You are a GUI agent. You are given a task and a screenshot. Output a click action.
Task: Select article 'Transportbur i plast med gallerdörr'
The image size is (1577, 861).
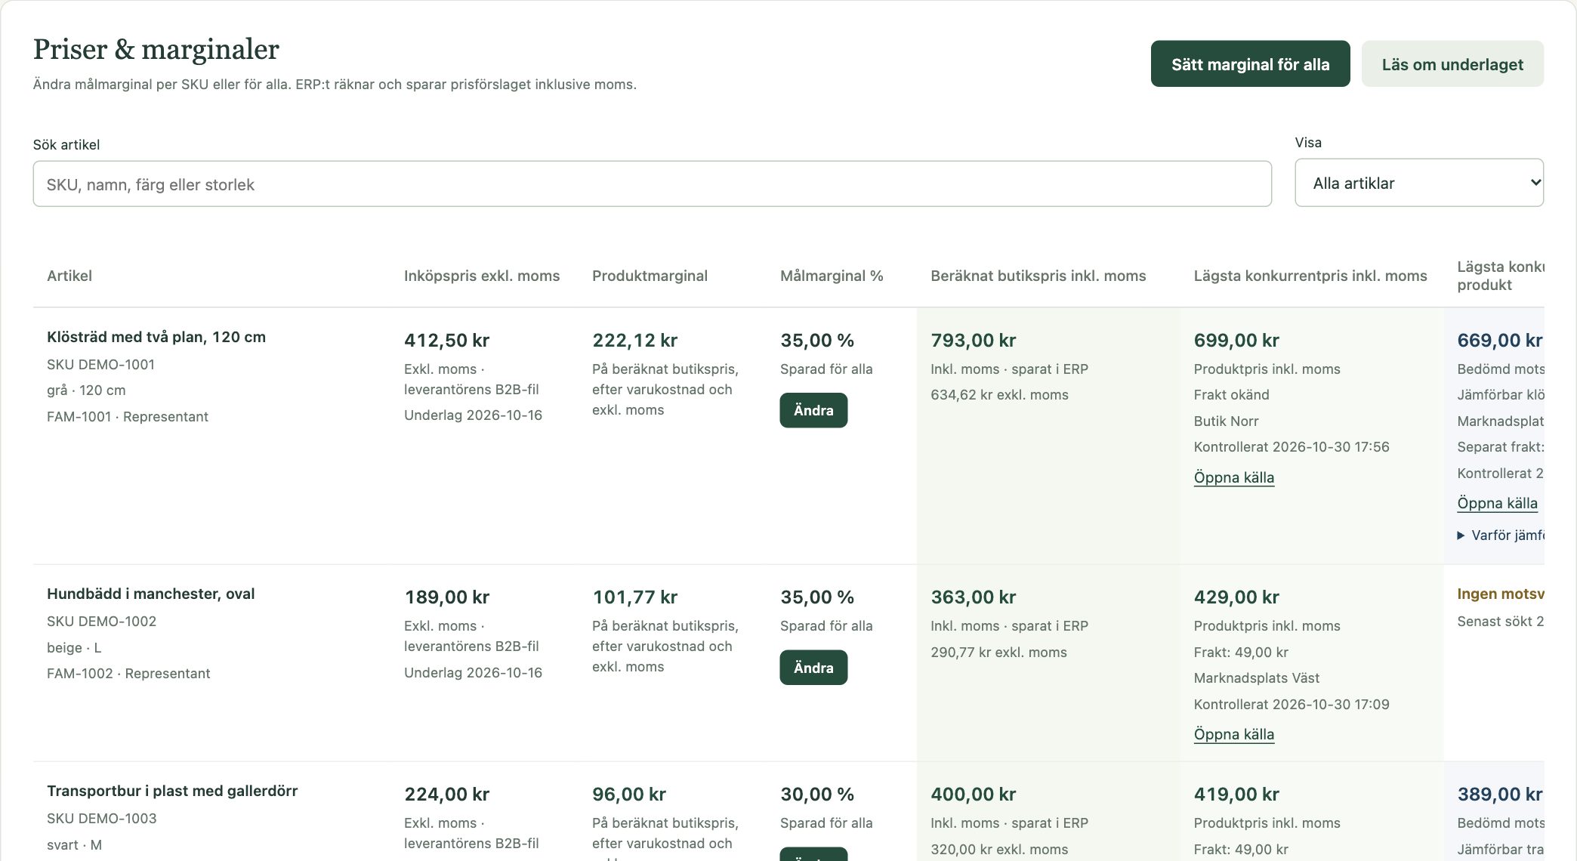[x=172, y=791]
